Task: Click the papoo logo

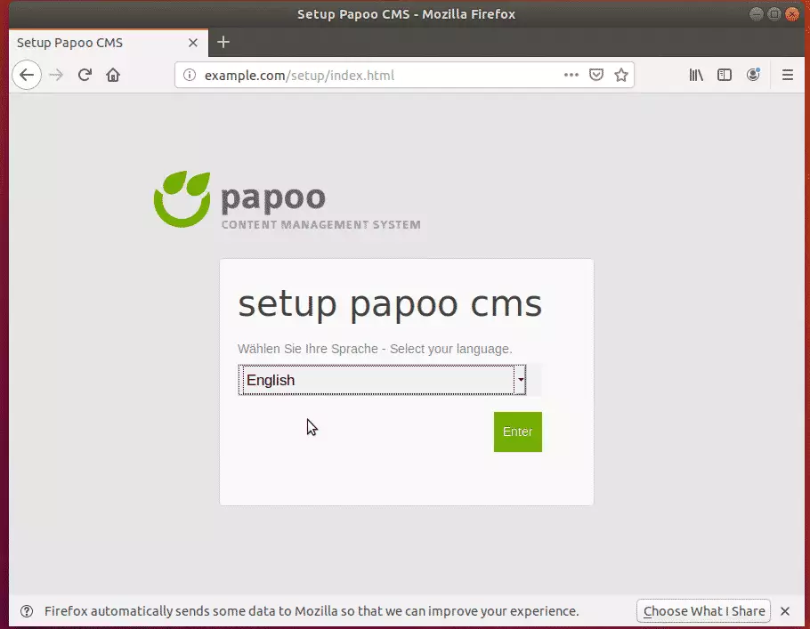Action: click(x=288, y=200)
